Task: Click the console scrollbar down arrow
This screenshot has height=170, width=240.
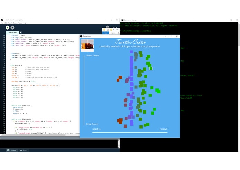Action: click(119, 147)
